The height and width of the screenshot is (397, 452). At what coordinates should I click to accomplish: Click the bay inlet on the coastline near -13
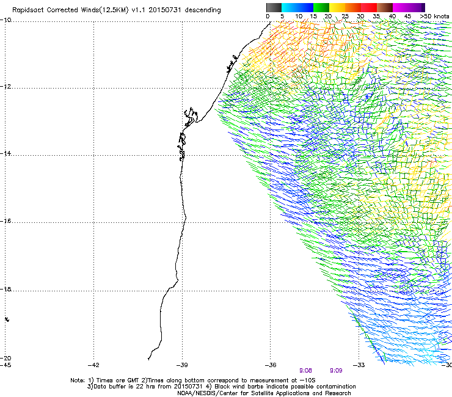191,117
